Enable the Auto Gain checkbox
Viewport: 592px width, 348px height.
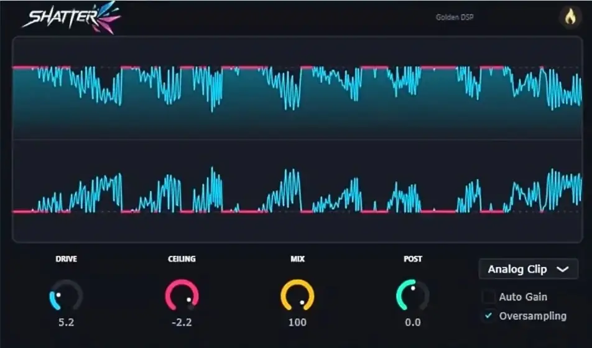click(489, 296)
